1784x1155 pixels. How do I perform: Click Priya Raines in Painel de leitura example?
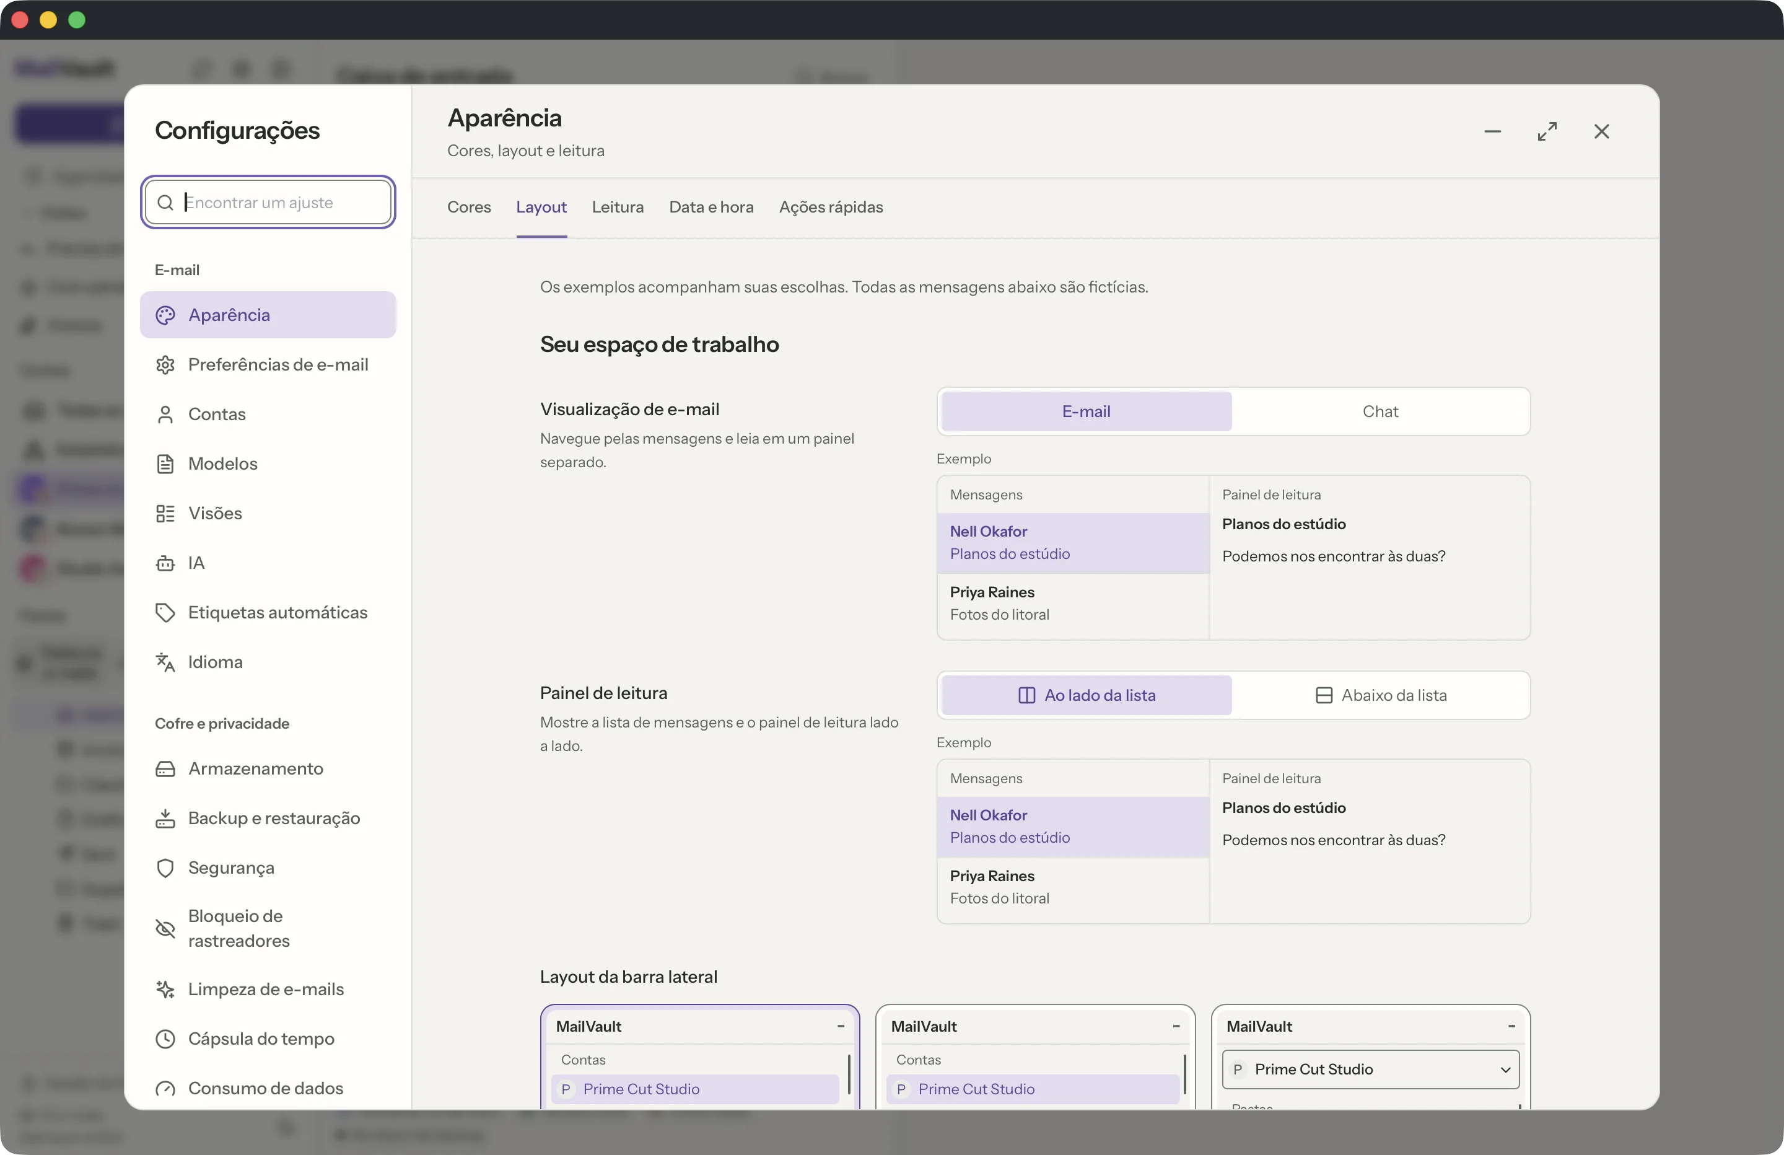tap(1073, 887)
